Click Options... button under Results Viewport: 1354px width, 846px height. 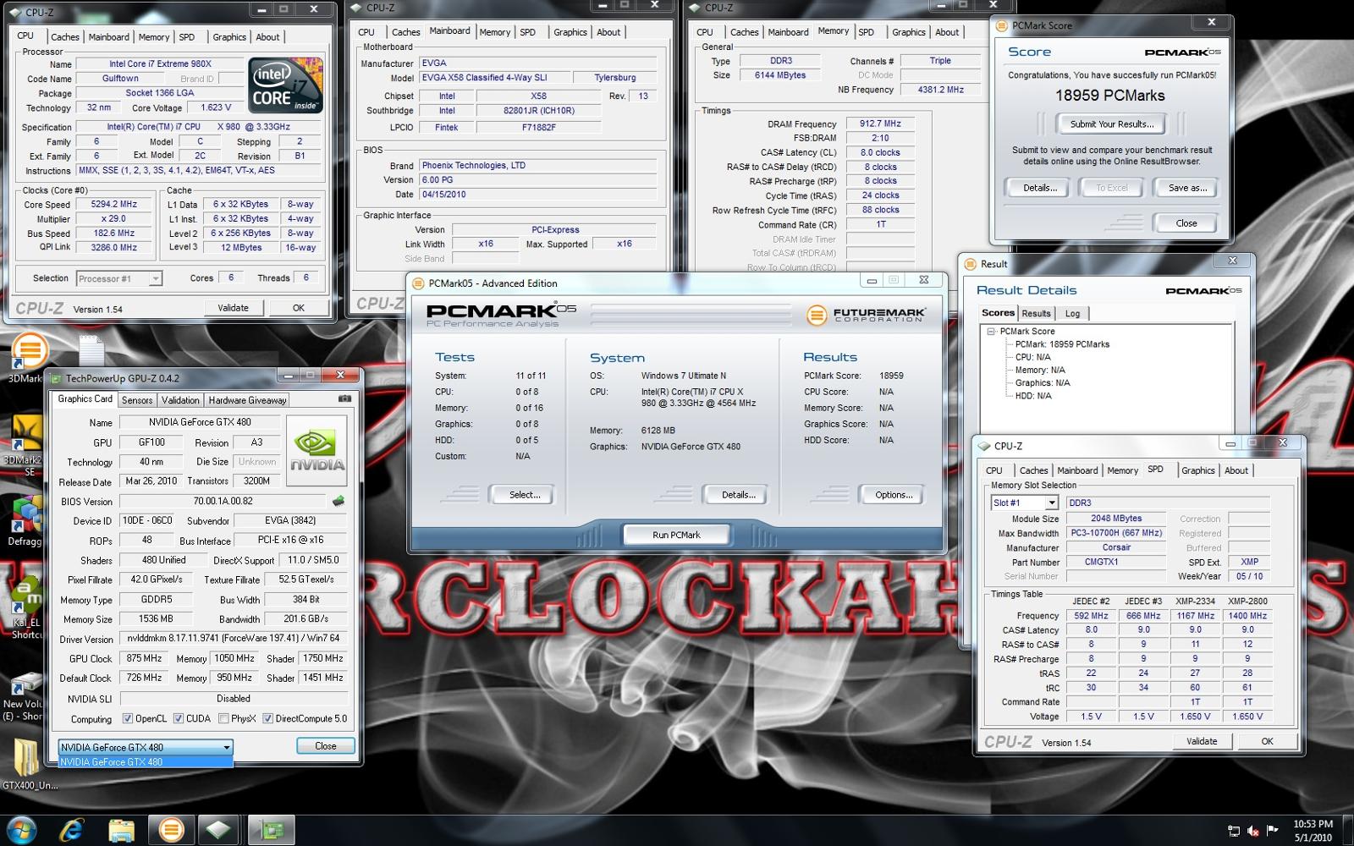894,495
